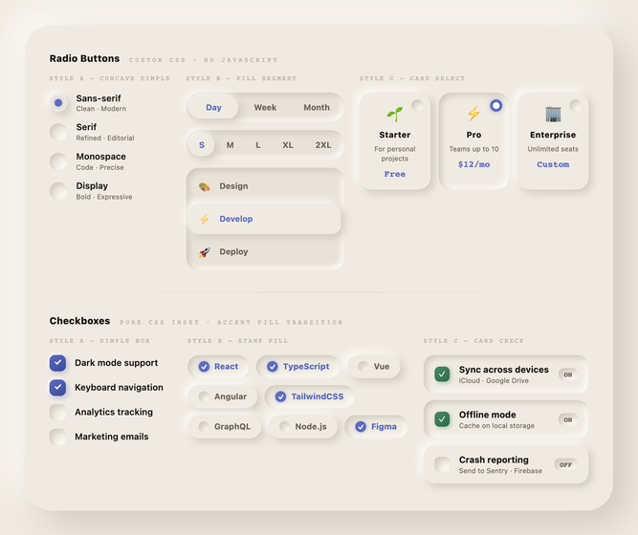Click 'iCloud · Google Drive' subtitle

coord(494,381)
